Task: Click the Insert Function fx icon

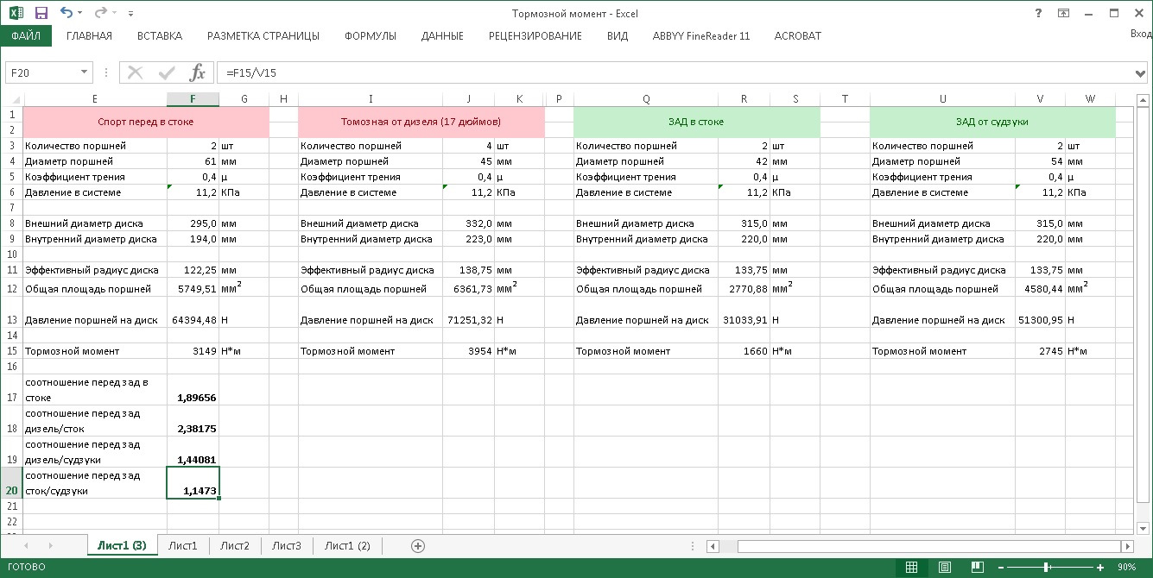Action: (198, 72)
